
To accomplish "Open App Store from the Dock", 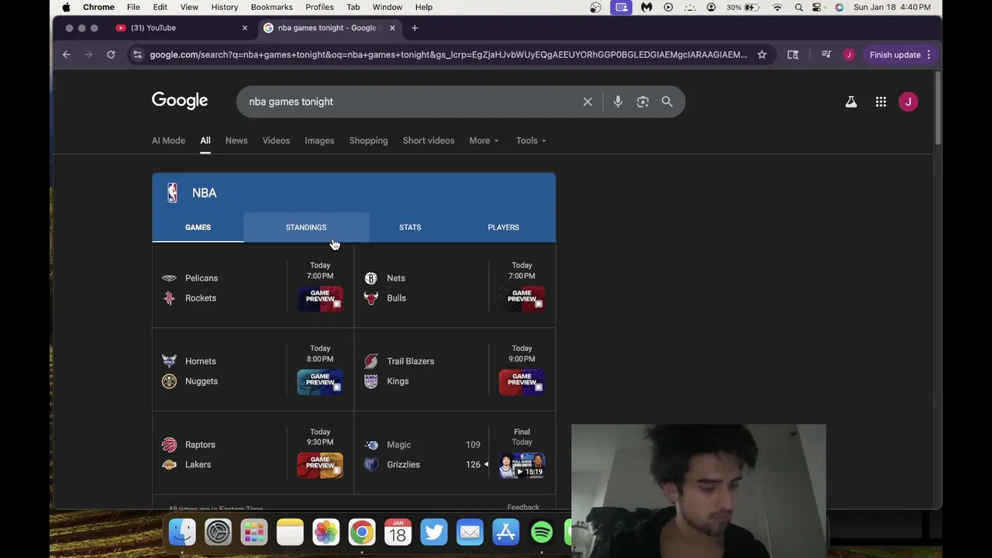I will [505, 532].
